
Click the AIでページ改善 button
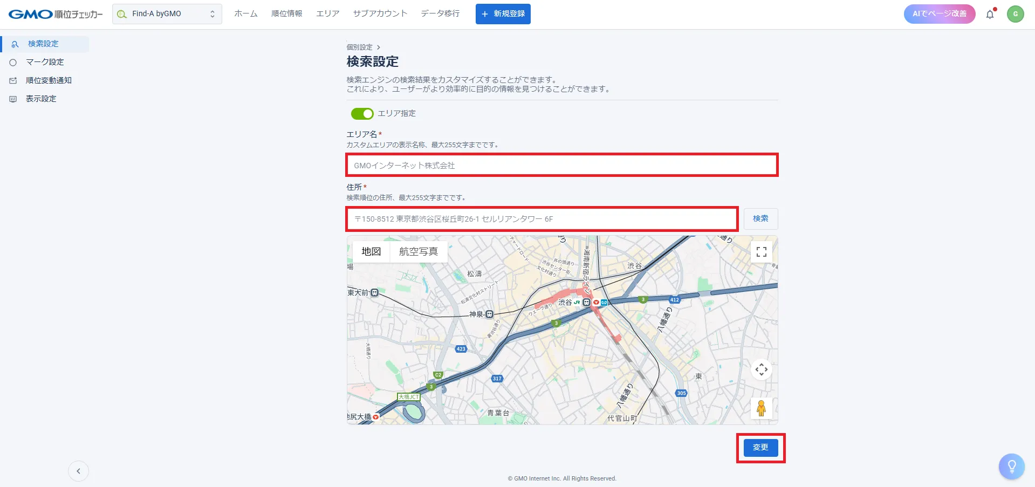(940, 14)
